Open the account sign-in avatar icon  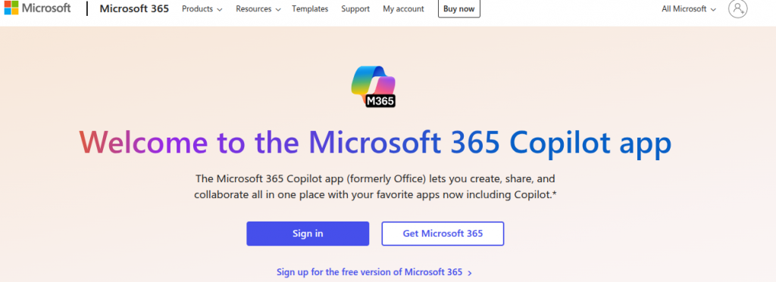pos(737,8)
